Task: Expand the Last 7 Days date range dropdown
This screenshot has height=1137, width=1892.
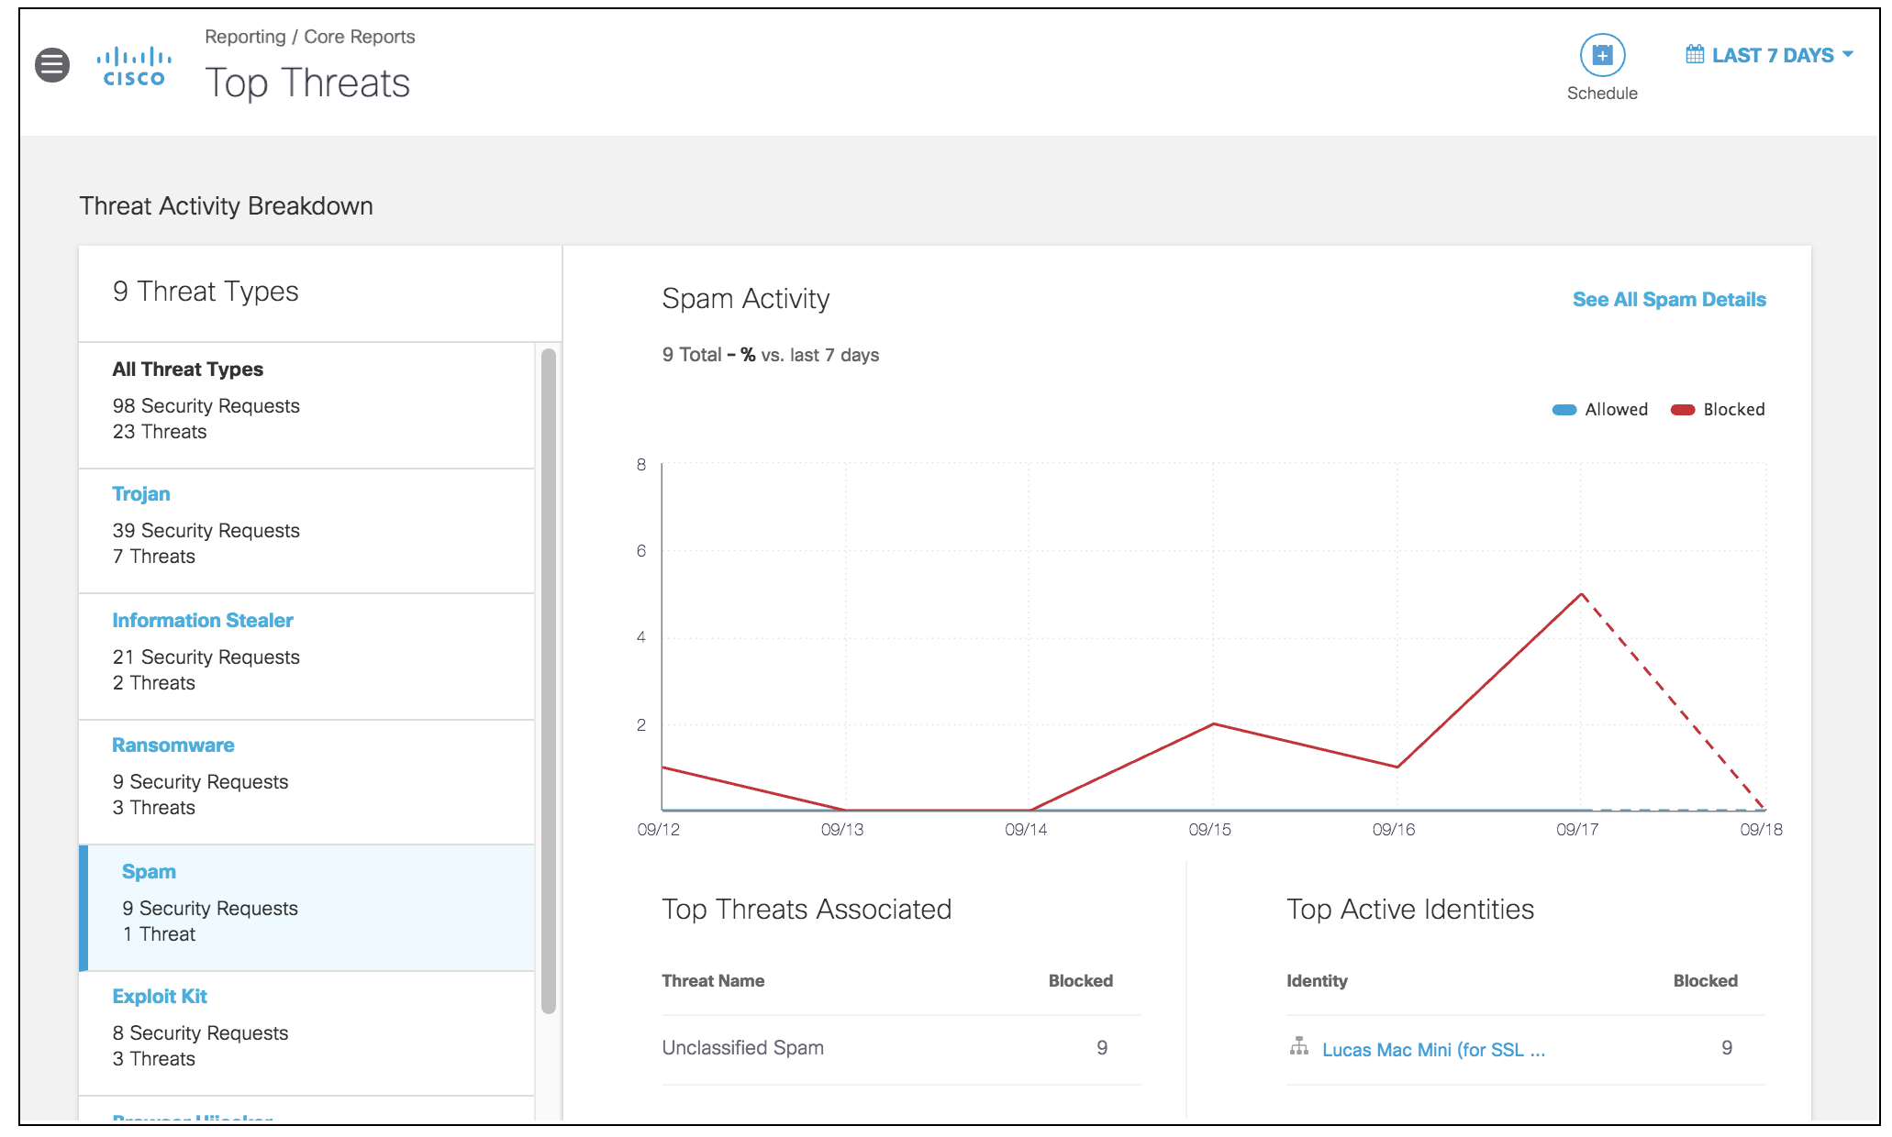Action: [x=1770, y=55]
